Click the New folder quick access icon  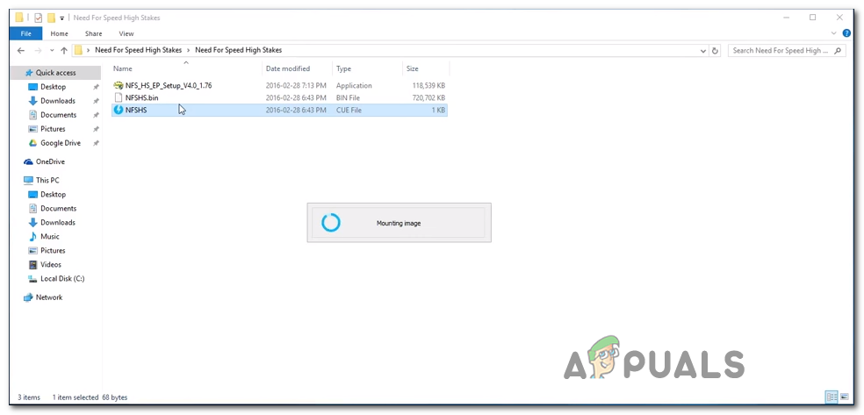[51, 18]
